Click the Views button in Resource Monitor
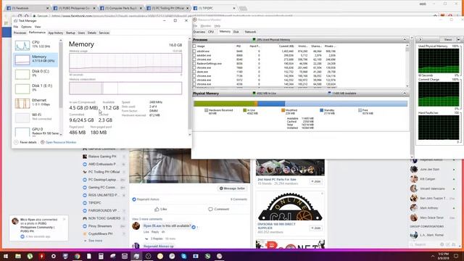This screenshot has width=464, height=261. [448, 40]
